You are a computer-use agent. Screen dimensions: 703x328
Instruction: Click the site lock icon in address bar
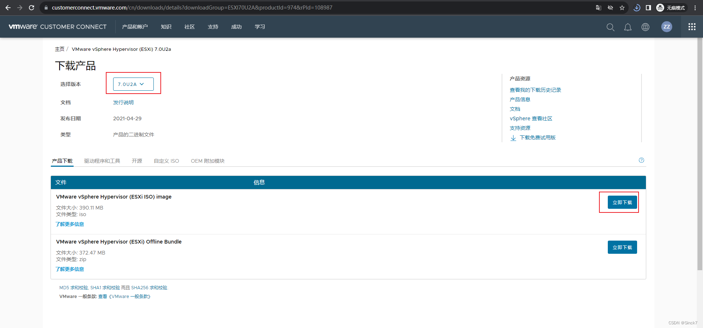pos(46,8)
